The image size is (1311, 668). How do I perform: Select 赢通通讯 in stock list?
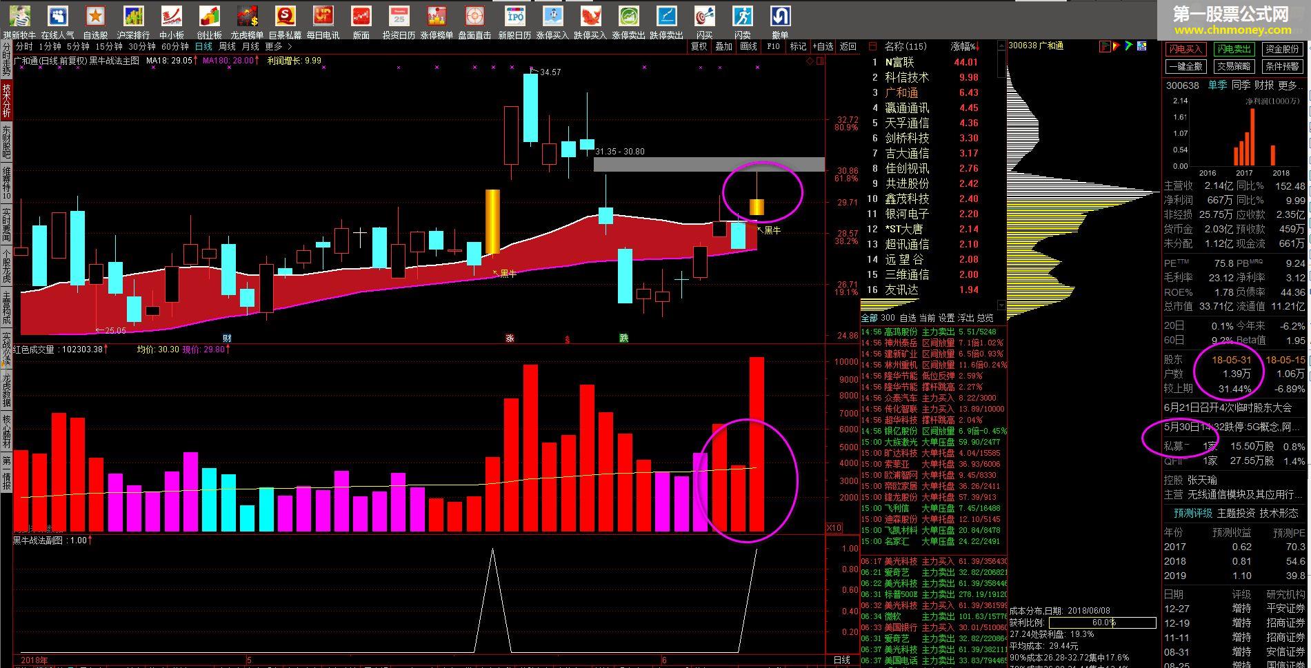907,108
